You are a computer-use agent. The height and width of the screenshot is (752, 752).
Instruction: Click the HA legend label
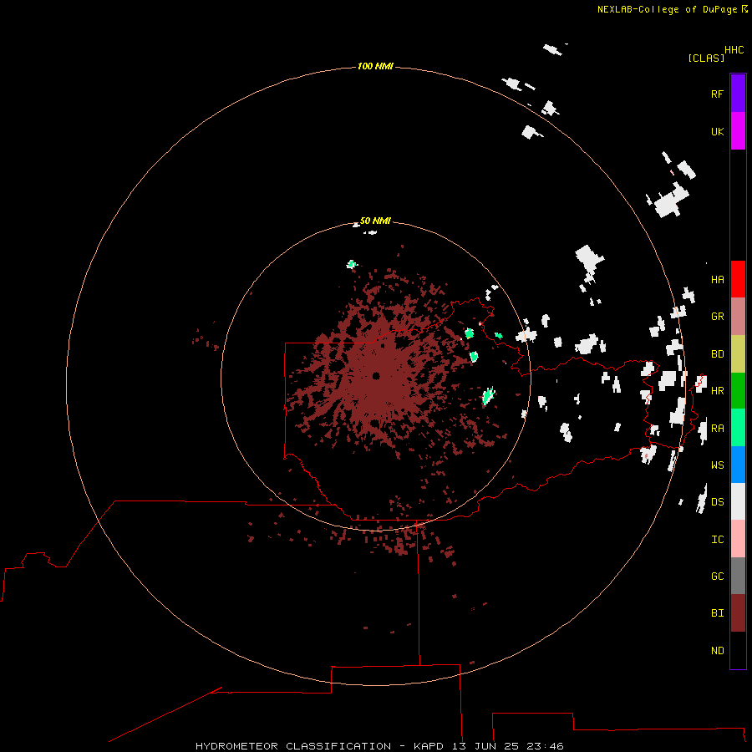[x=717, y=279]
